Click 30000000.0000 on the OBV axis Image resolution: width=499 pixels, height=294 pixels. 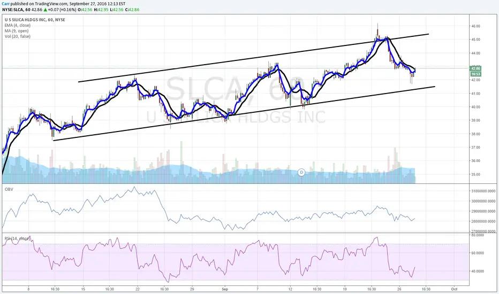(483, 201)
